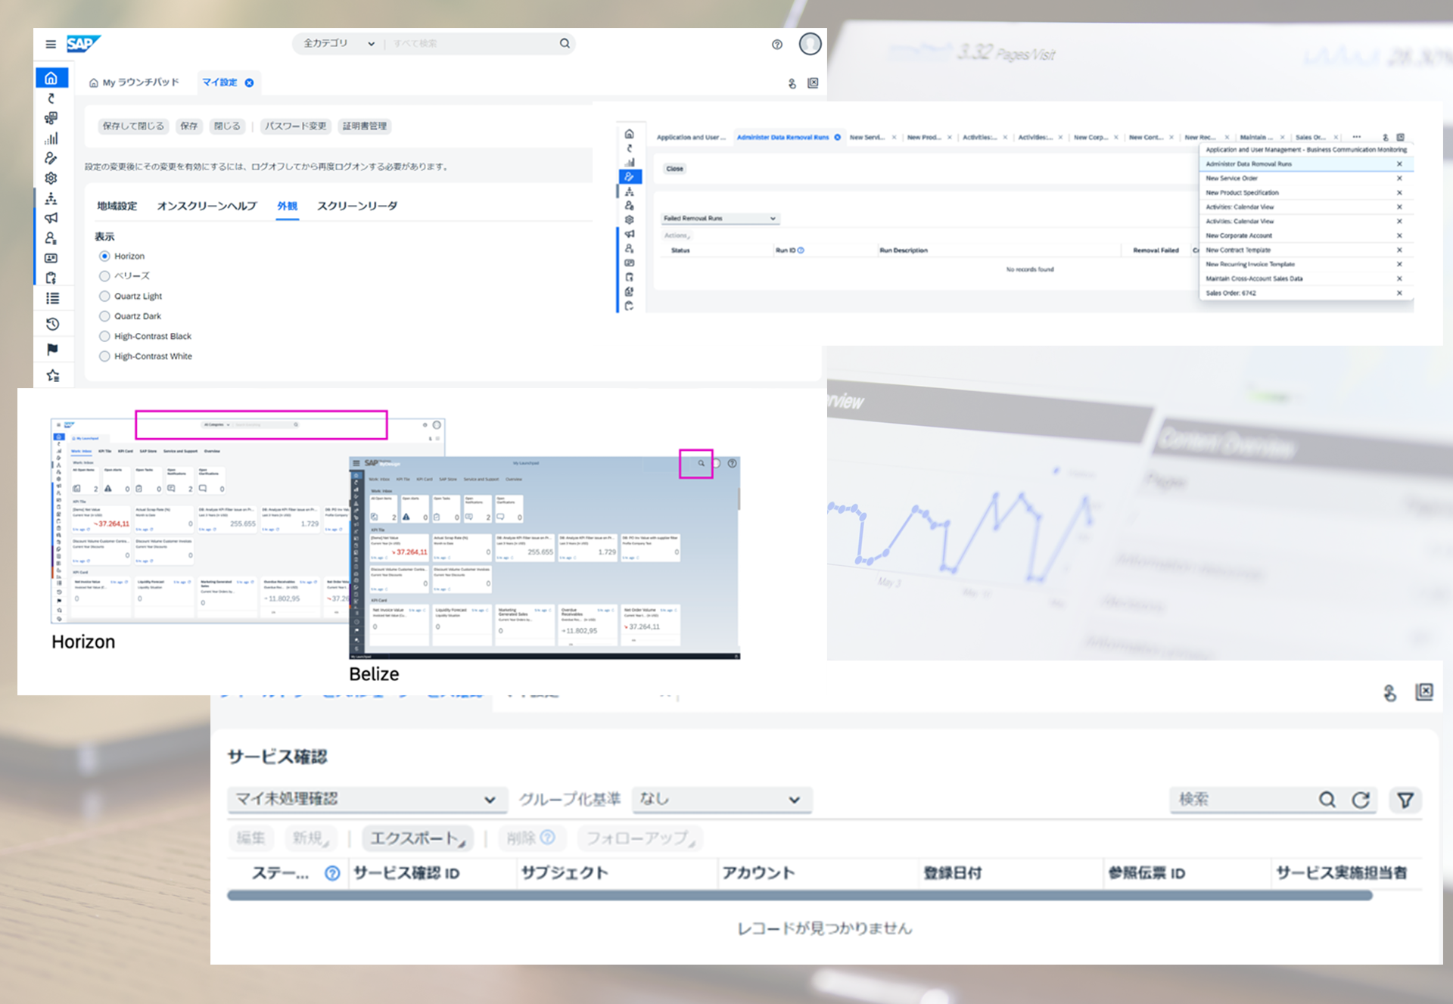Open the hamburger navigation menu icon

[x=51, y=45]
